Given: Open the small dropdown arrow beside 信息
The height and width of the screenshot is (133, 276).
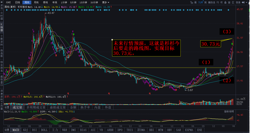Looking at the screenshot, I should [x=246, y=2].
